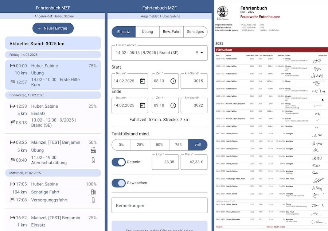Toggle the Gewaschen switch

[x=118, y=183]
